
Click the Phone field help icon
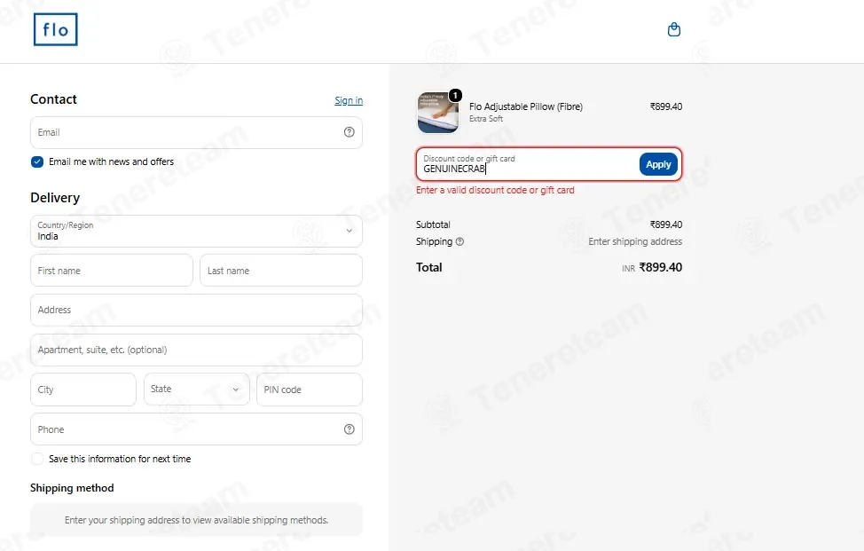pos(349,429)
